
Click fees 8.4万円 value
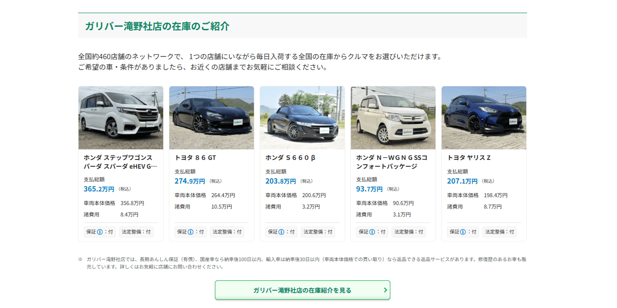[x=129, y=215]
